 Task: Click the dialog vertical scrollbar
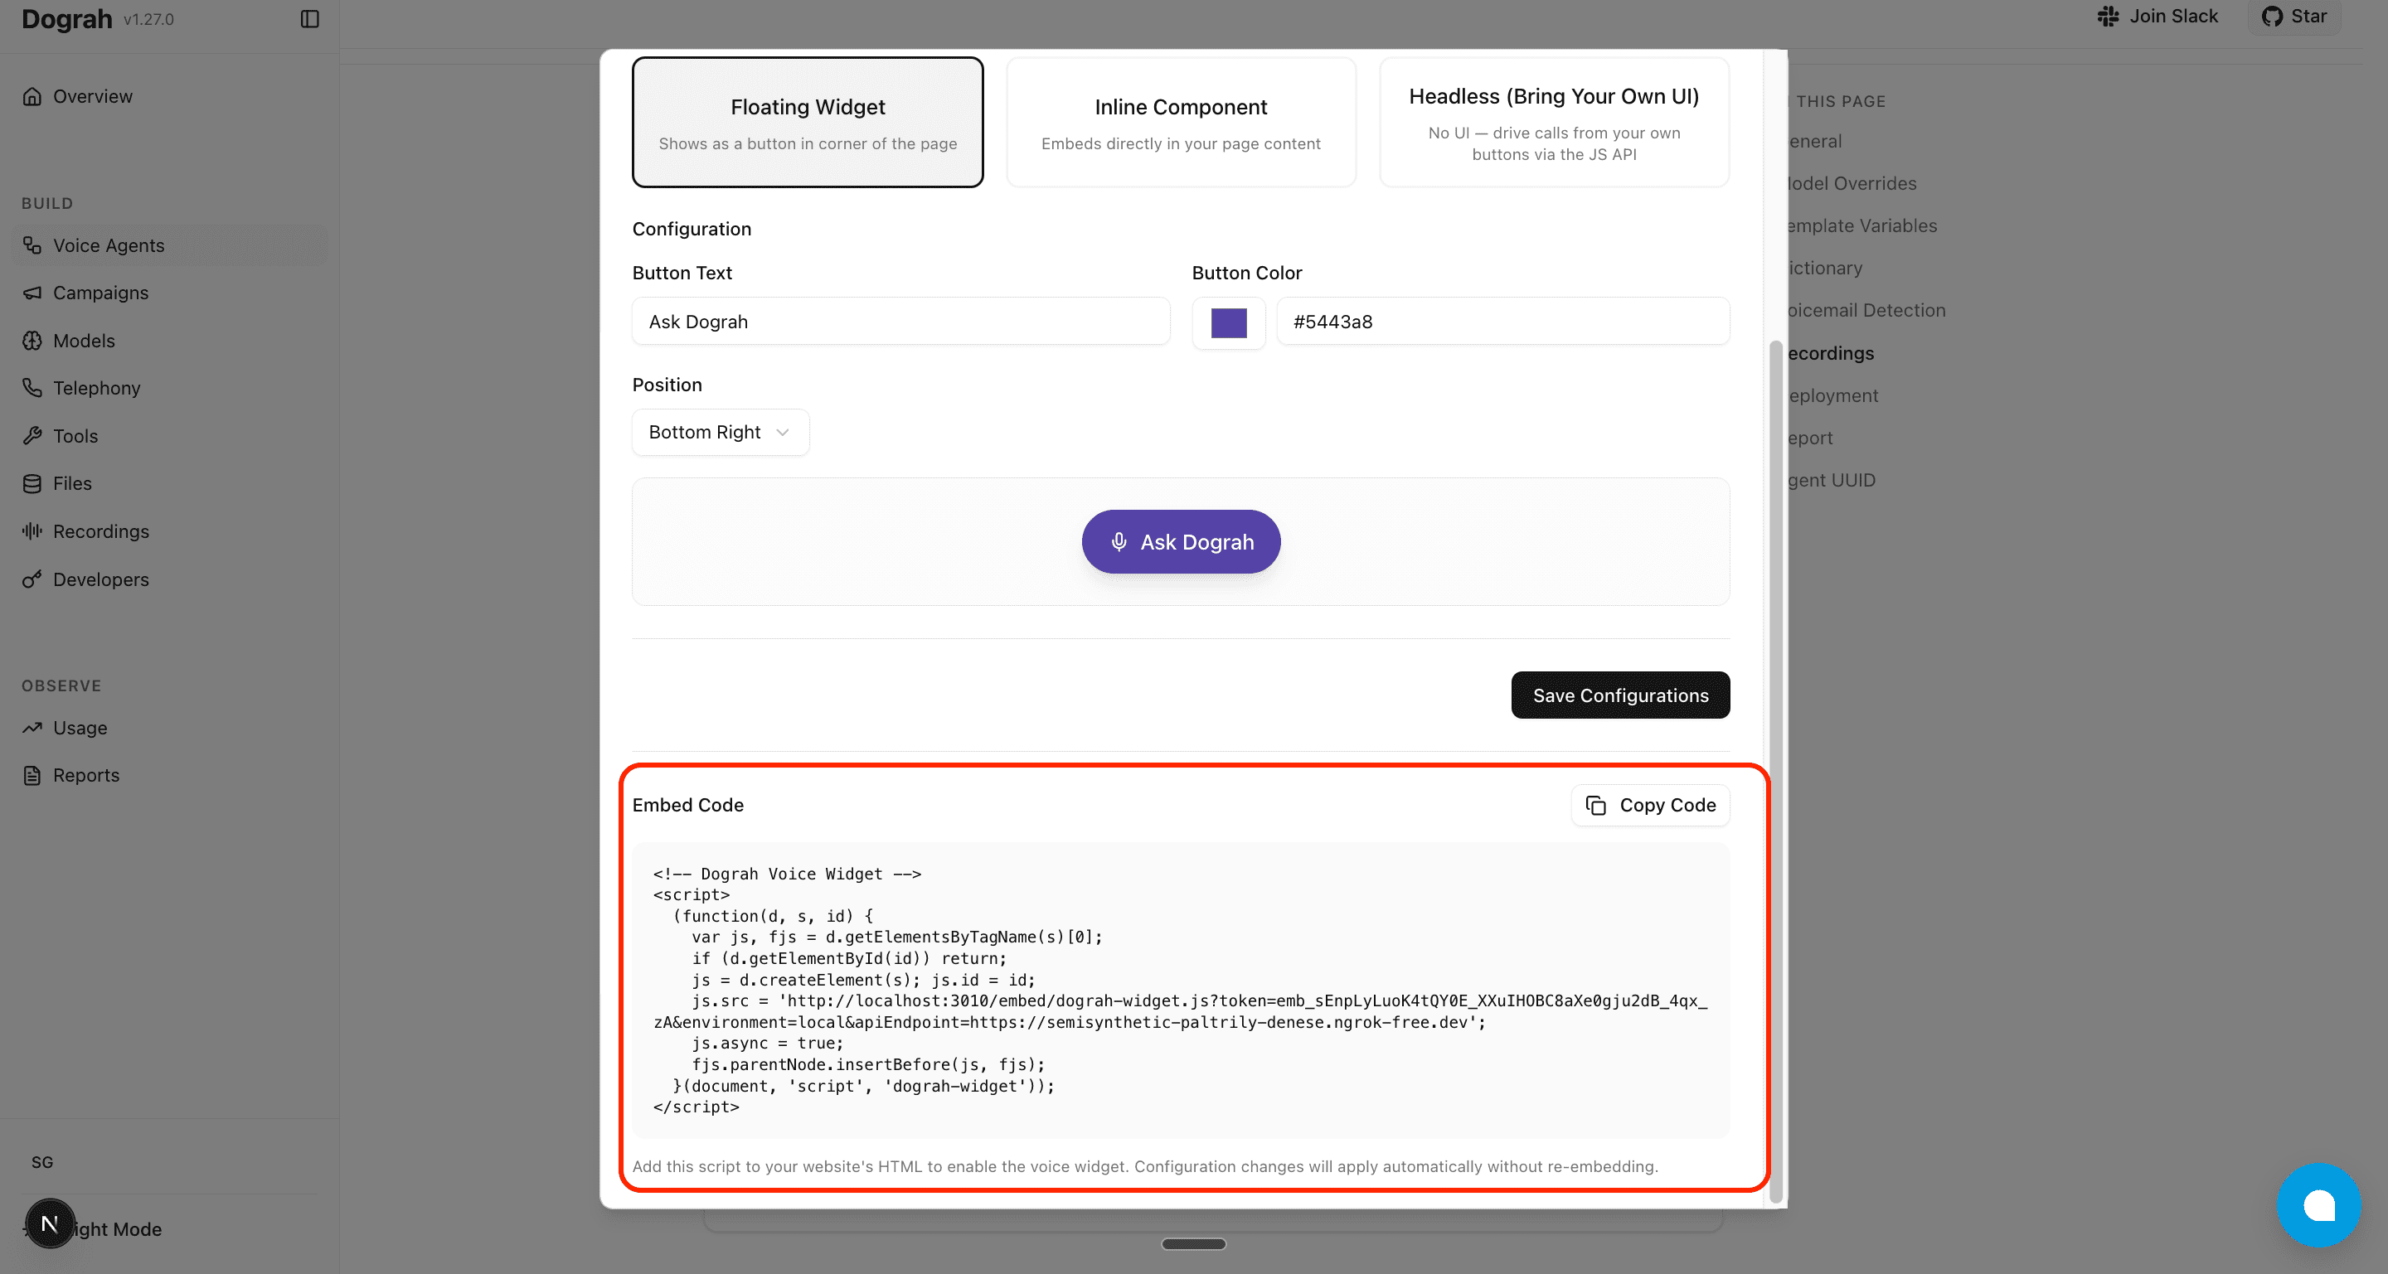(1775, 771)
